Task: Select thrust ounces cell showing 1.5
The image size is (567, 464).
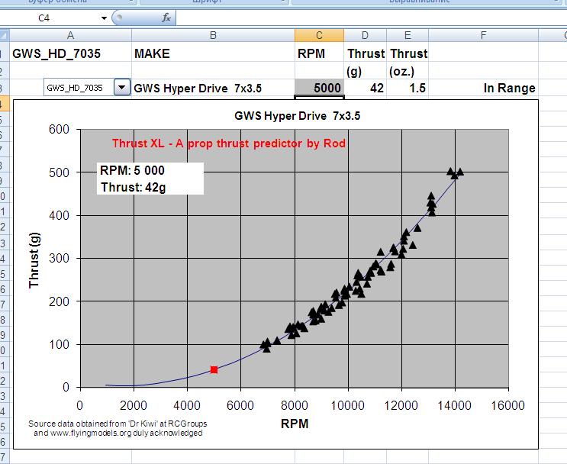Action: [408, 88]
